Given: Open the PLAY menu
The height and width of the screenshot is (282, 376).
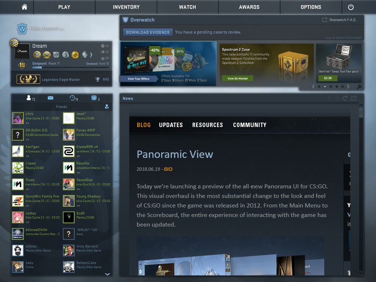Looking at the screenshot, I should (x=64, y=7).
